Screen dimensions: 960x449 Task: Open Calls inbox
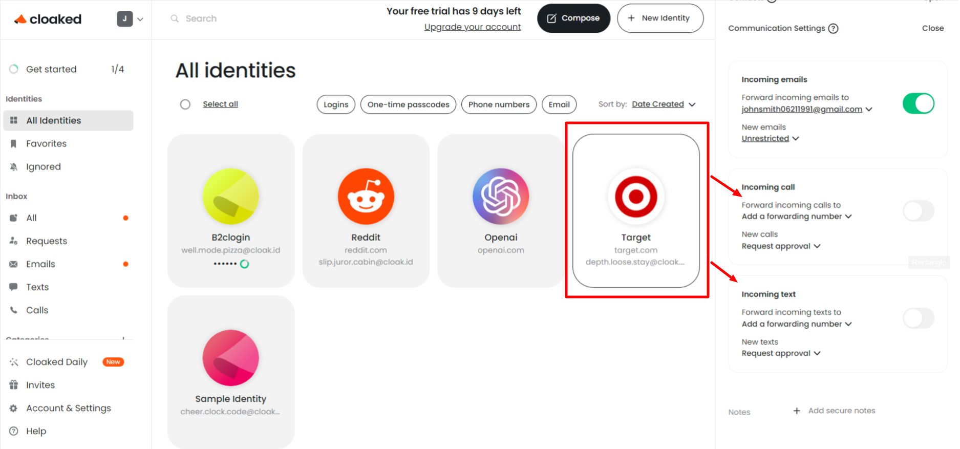pyautogui.click(x=68, y=310)
